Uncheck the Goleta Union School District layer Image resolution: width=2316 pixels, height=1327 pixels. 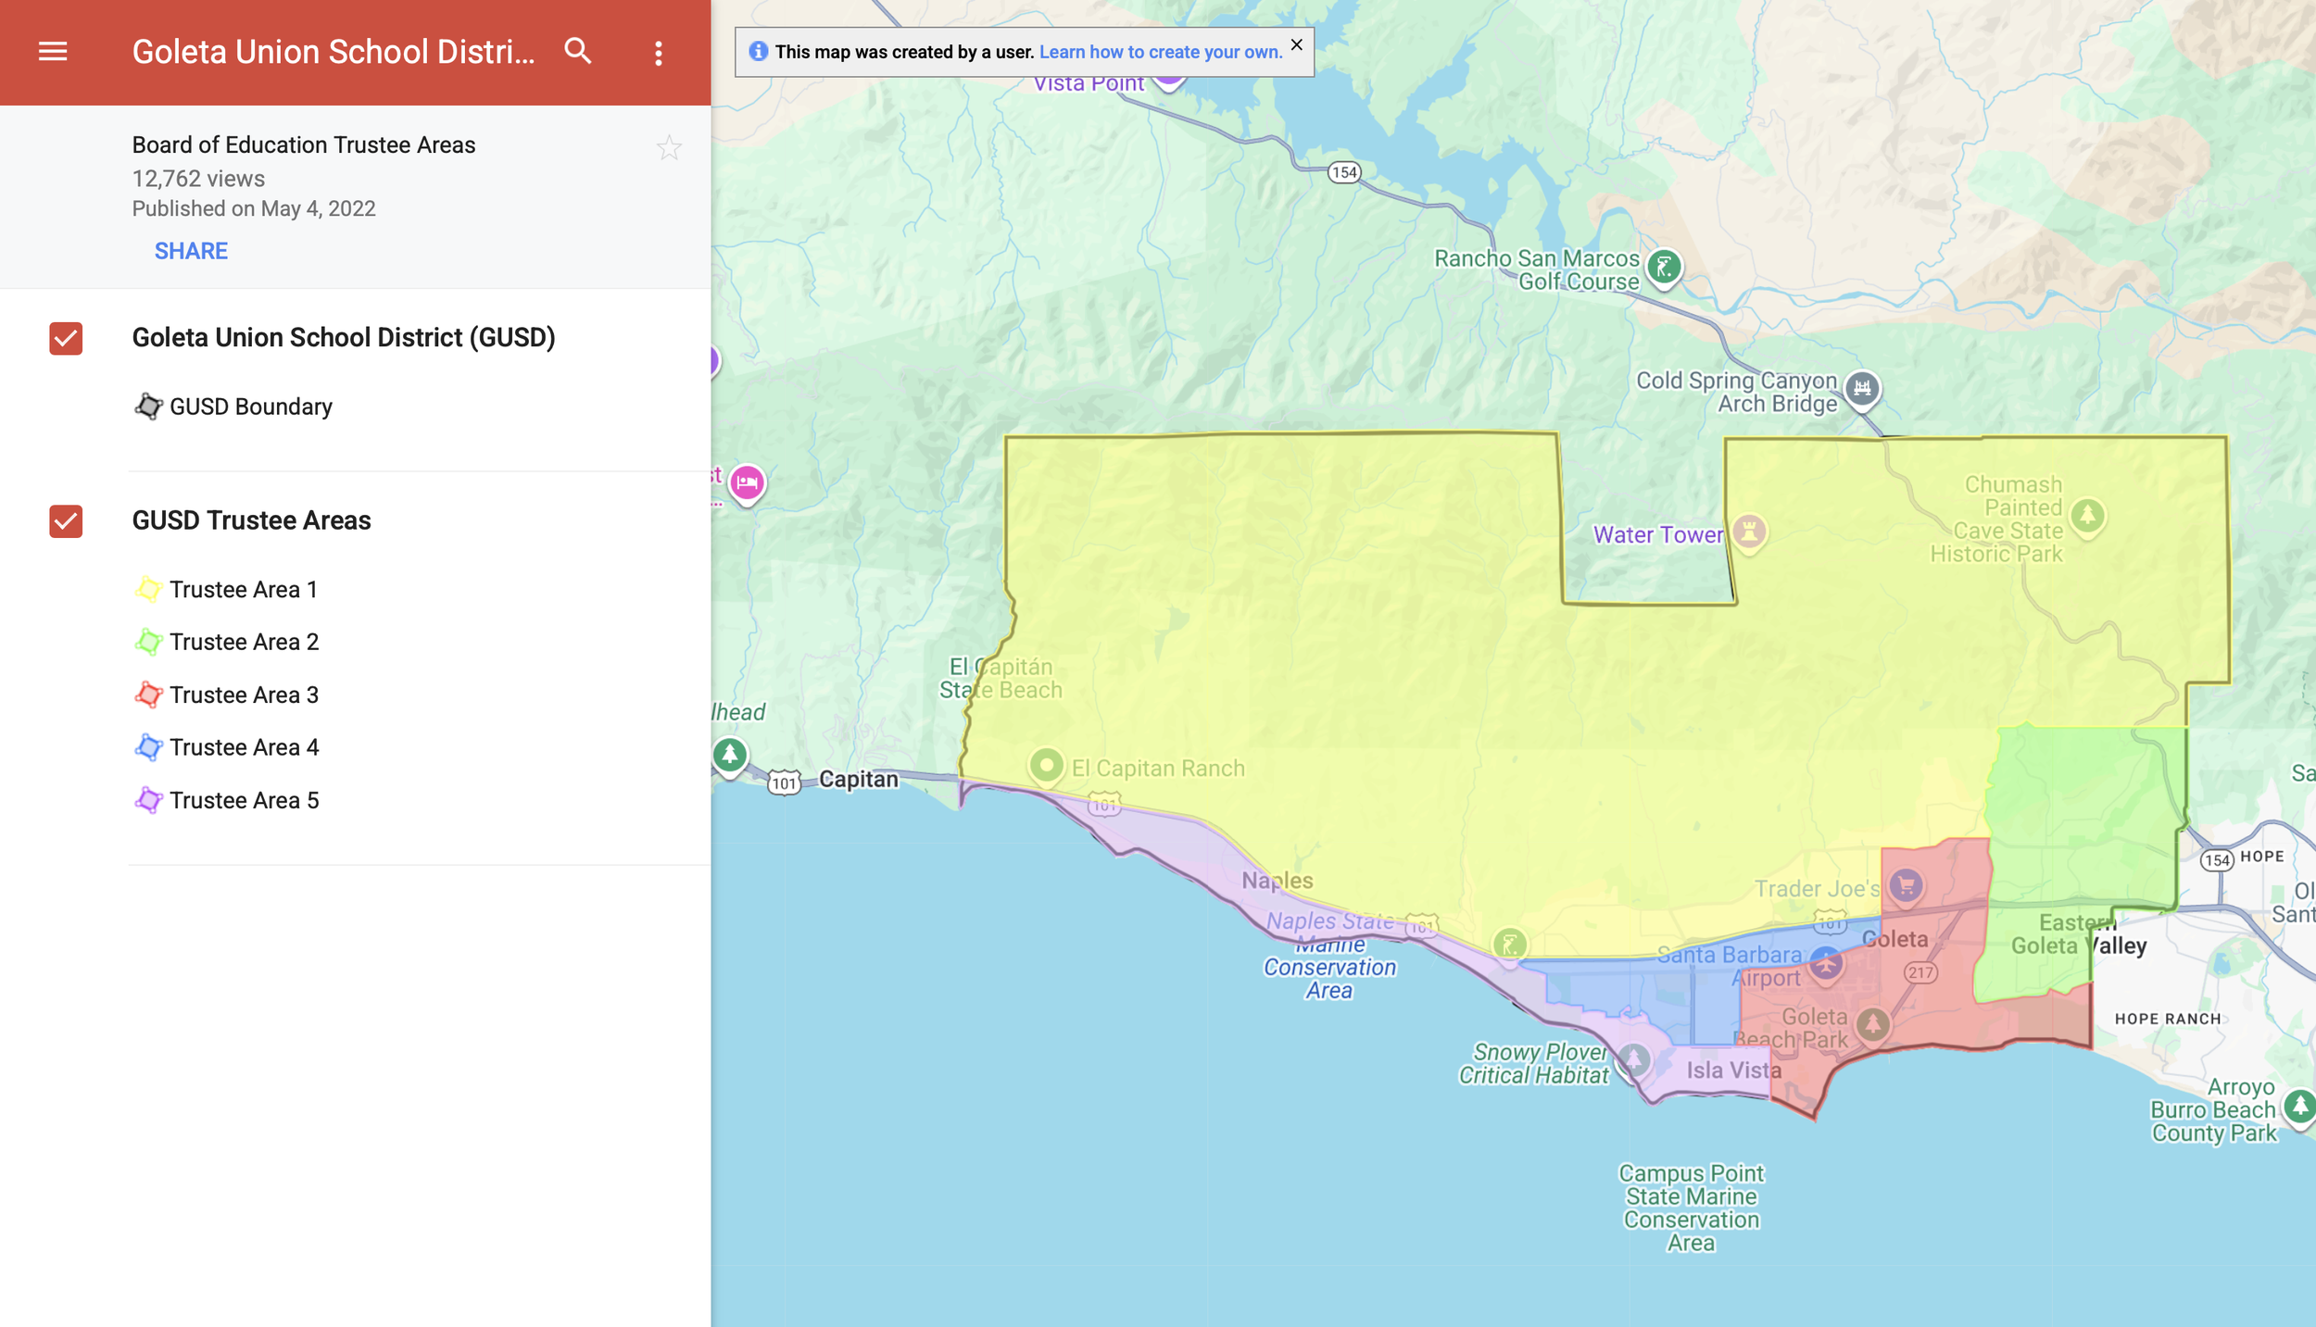[66, 338]
